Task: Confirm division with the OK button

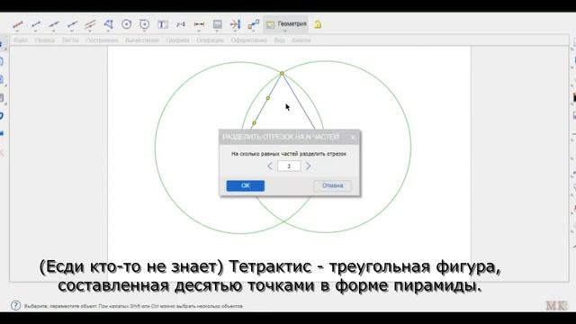Action: [246, 186]
